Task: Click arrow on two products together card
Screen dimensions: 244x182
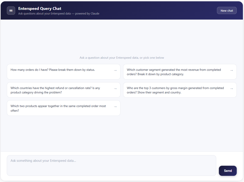Action: (115, 107)
